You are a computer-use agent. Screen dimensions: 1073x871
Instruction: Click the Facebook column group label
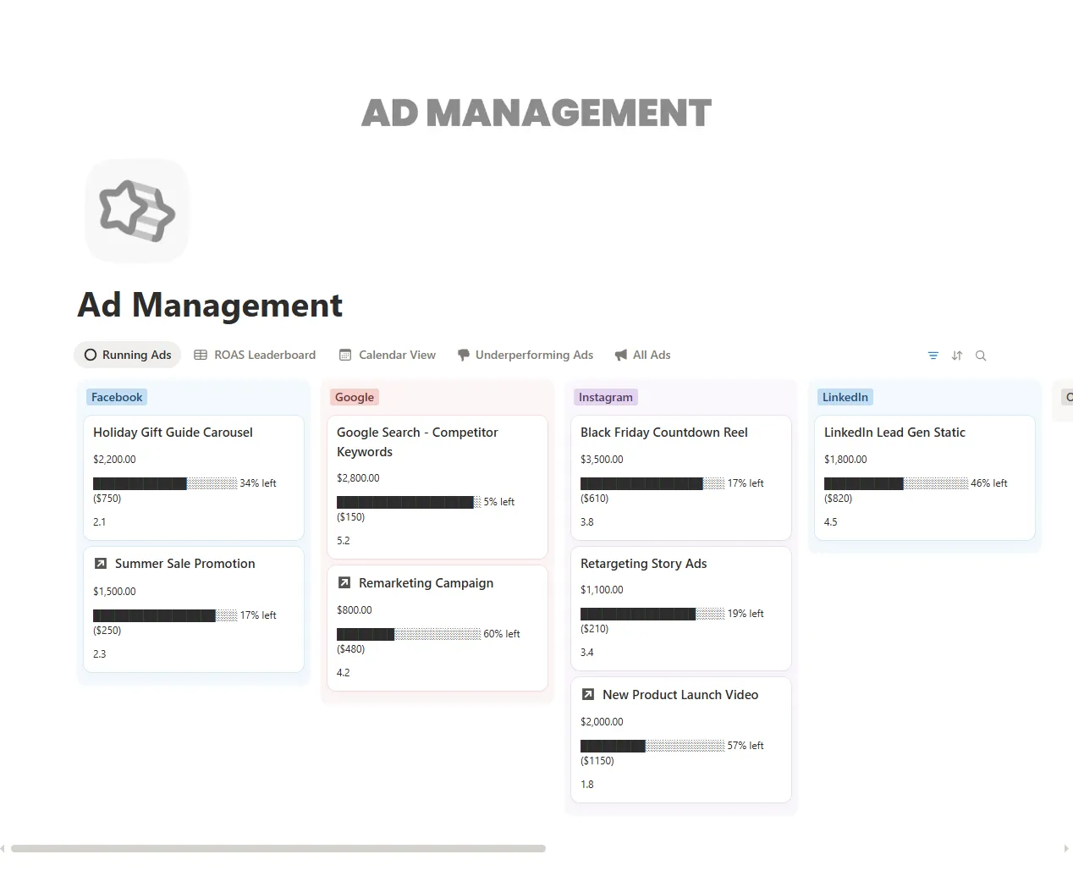coord(116,397)
